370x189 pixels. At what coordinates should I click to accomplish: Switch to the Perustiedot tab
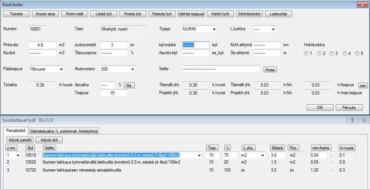click(x=16, y=131)
